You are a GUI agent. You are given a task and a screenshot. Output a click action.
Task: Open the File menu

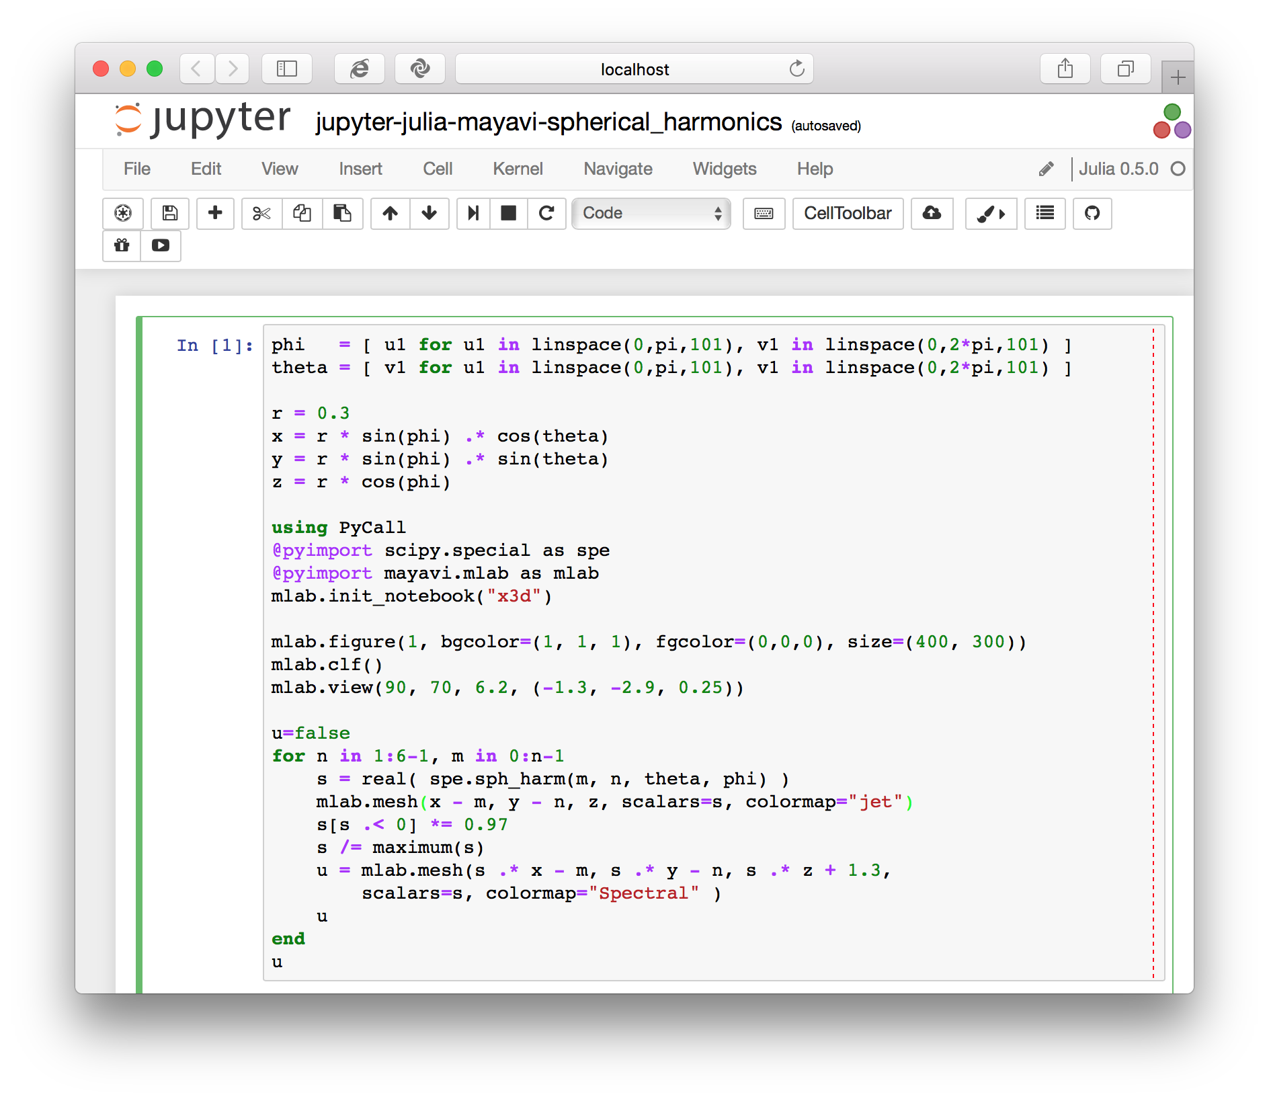(x=137, y=169)
